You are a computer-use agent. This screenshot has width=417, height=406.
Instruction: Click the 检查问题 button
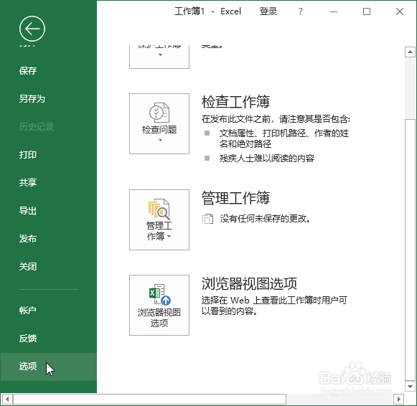[159, 123]
